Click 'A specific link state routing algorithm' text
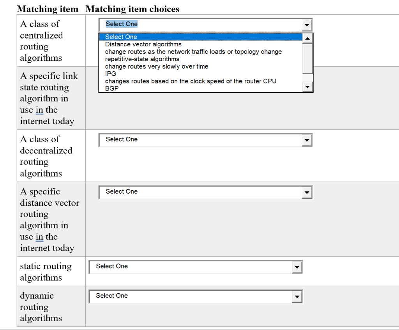The image size is (399, 330). tap(49, 99)
